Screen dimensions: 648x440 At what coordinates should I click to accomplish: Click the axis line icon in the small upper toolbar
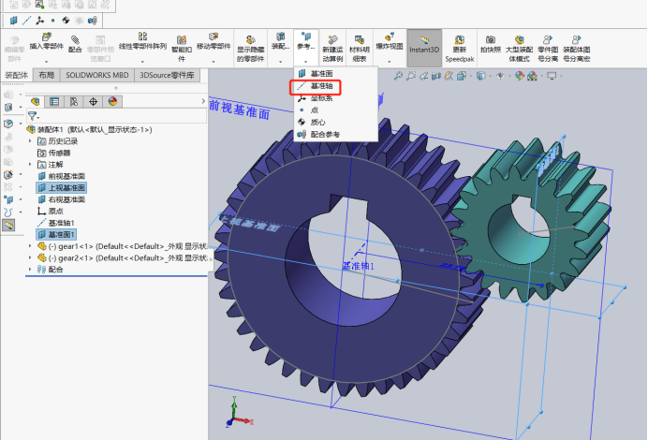[26, 21]
